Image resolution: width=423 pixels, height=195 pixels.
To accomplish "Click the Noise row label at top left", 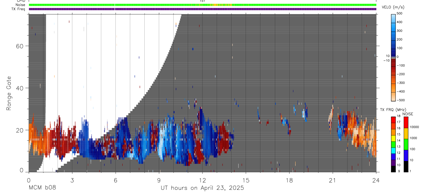I will tap(20, 5).
